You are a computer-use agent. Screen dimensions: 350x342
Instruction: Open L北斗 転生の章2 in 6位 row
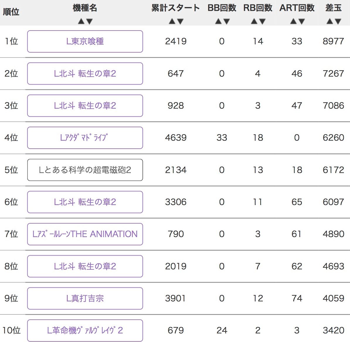85,202
